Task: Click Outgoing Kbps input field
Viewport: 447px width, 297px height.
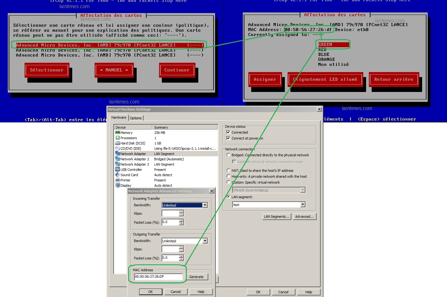Action: [170, 249]
